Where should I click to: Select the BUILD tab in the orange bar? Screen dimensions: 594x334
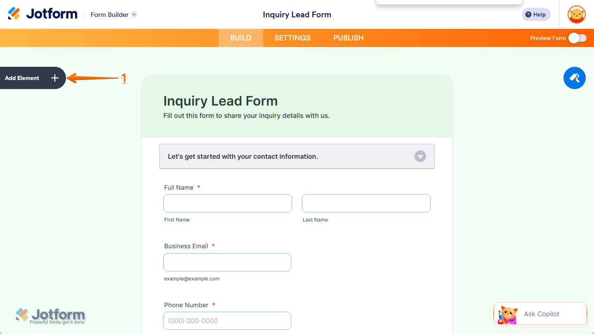click(x=240, y=38)
